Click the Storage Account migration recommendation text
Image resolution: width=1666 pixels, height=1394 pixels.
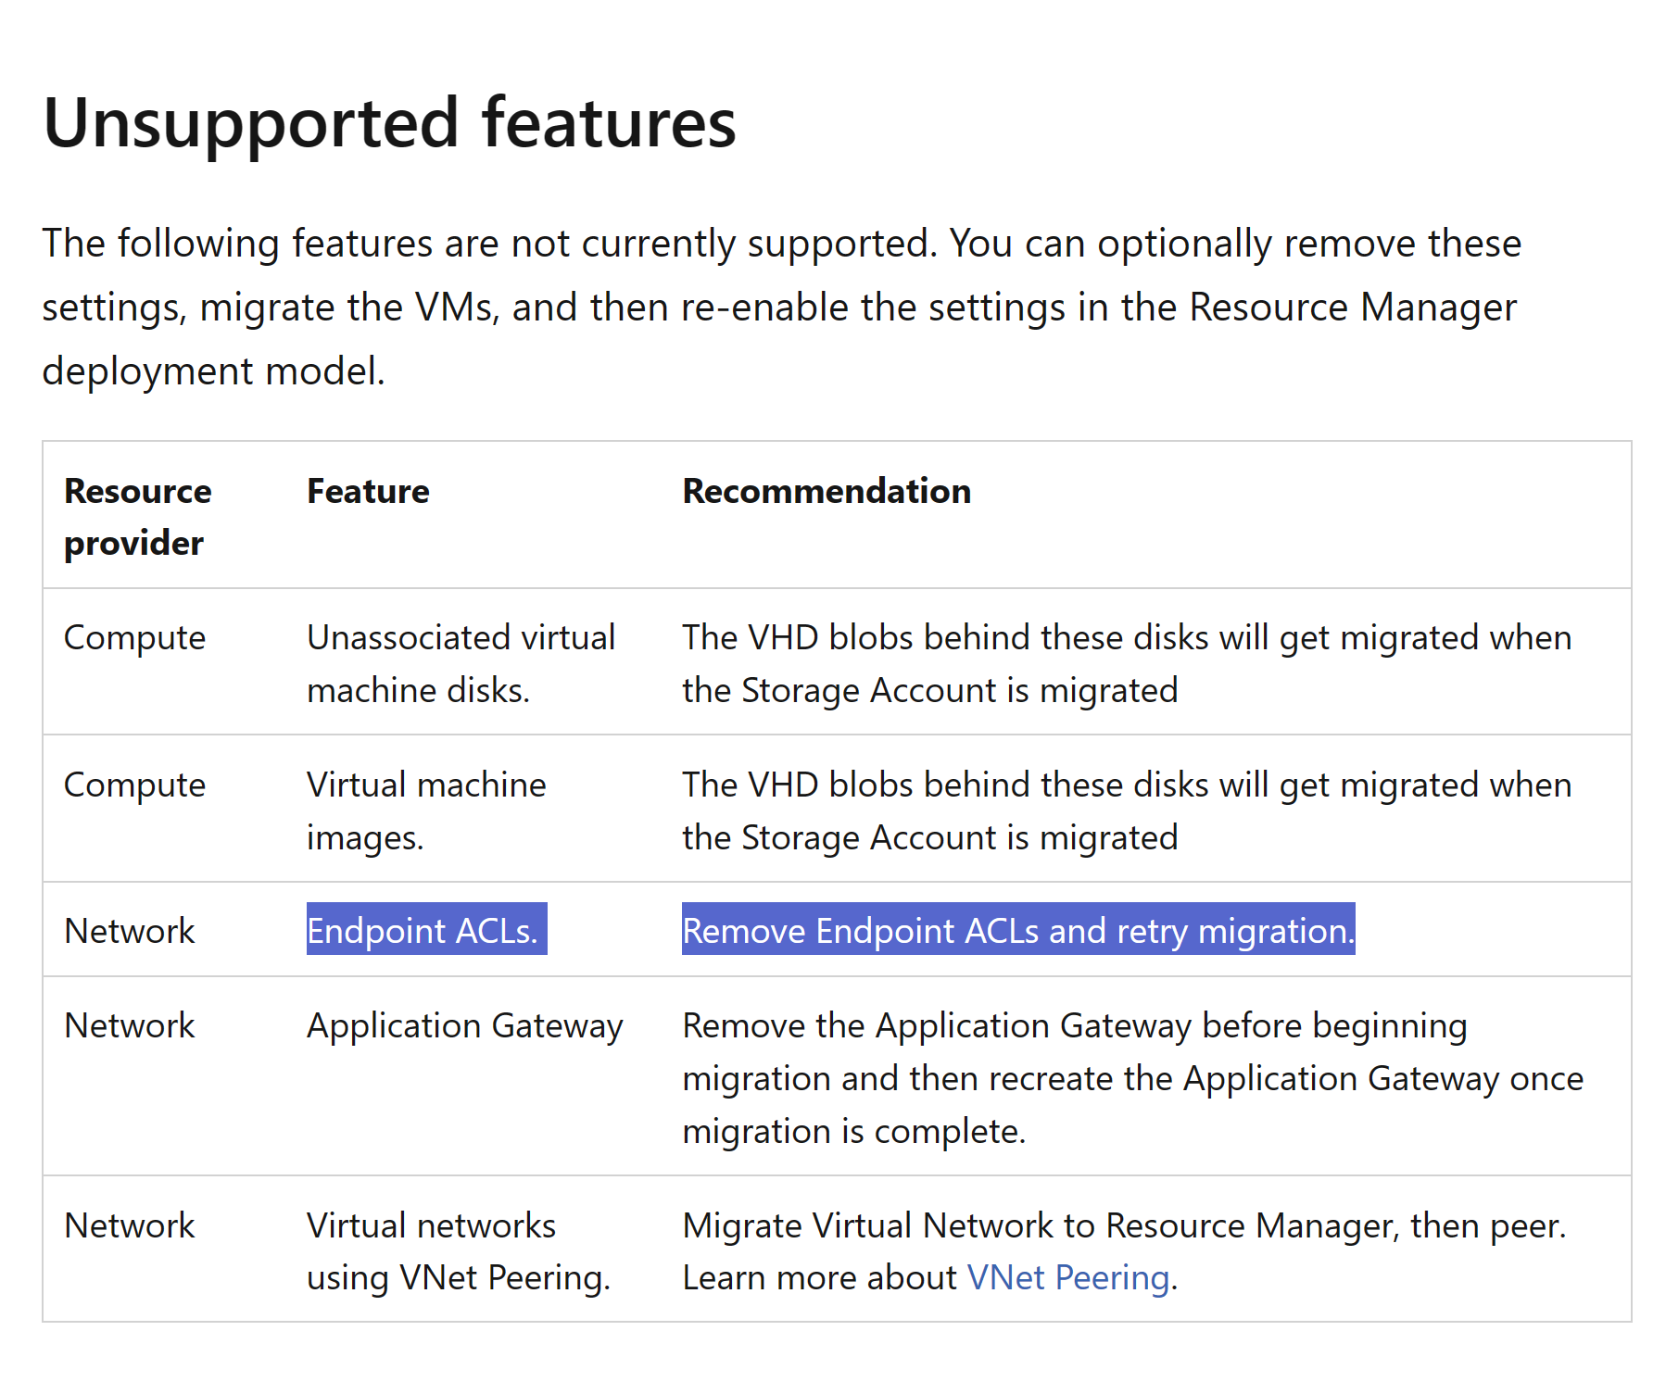pos(1126,662)
